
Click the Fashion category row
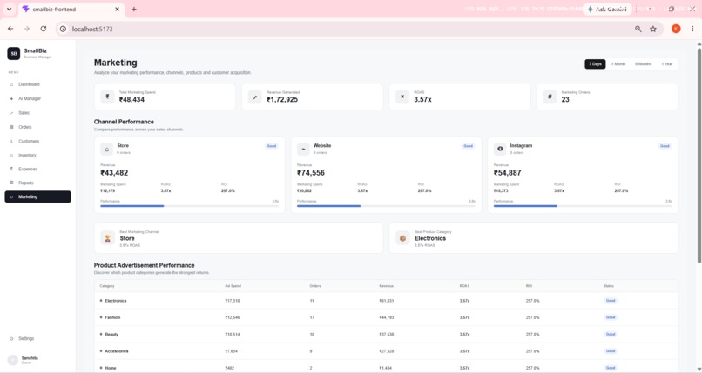tap(386, 317)
